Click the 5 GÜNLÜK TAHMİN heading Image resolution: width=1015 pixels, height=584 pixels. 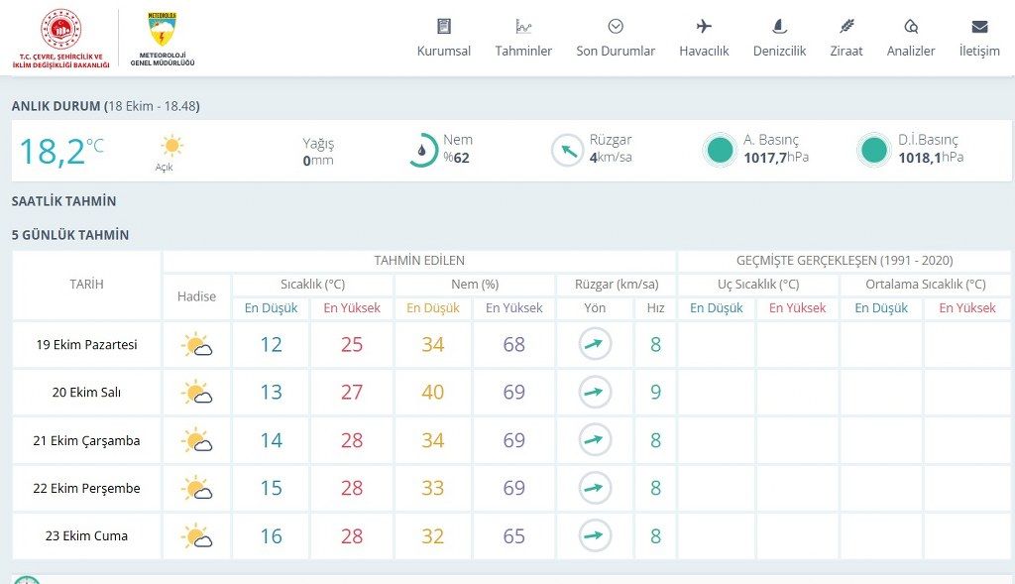point(70,235)
